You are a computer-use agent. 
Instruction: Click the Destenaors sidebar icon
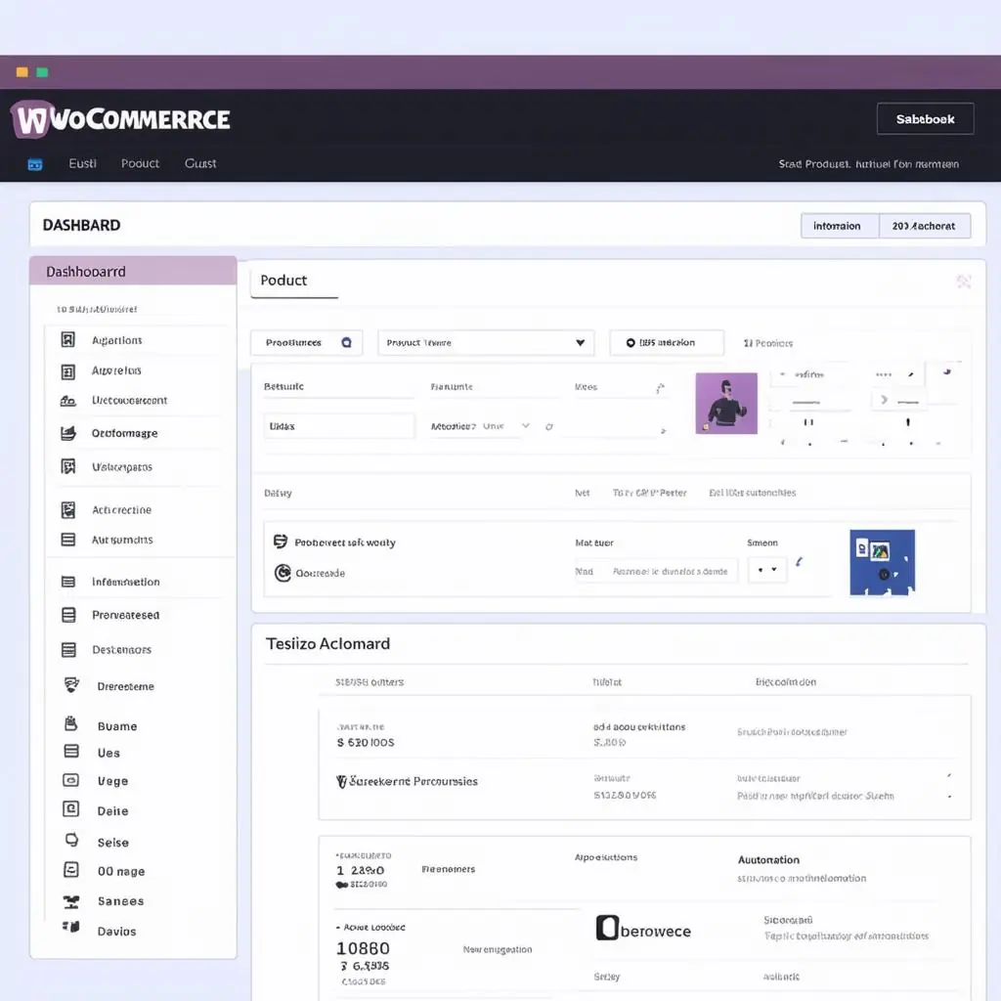click(x=68, y=649)
